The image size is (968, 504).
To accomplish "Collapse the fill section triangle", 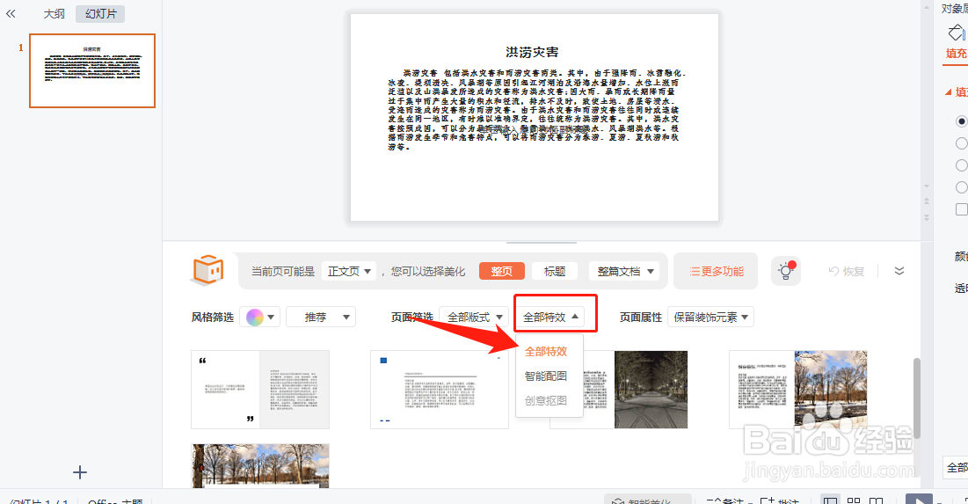I will 949,92.
